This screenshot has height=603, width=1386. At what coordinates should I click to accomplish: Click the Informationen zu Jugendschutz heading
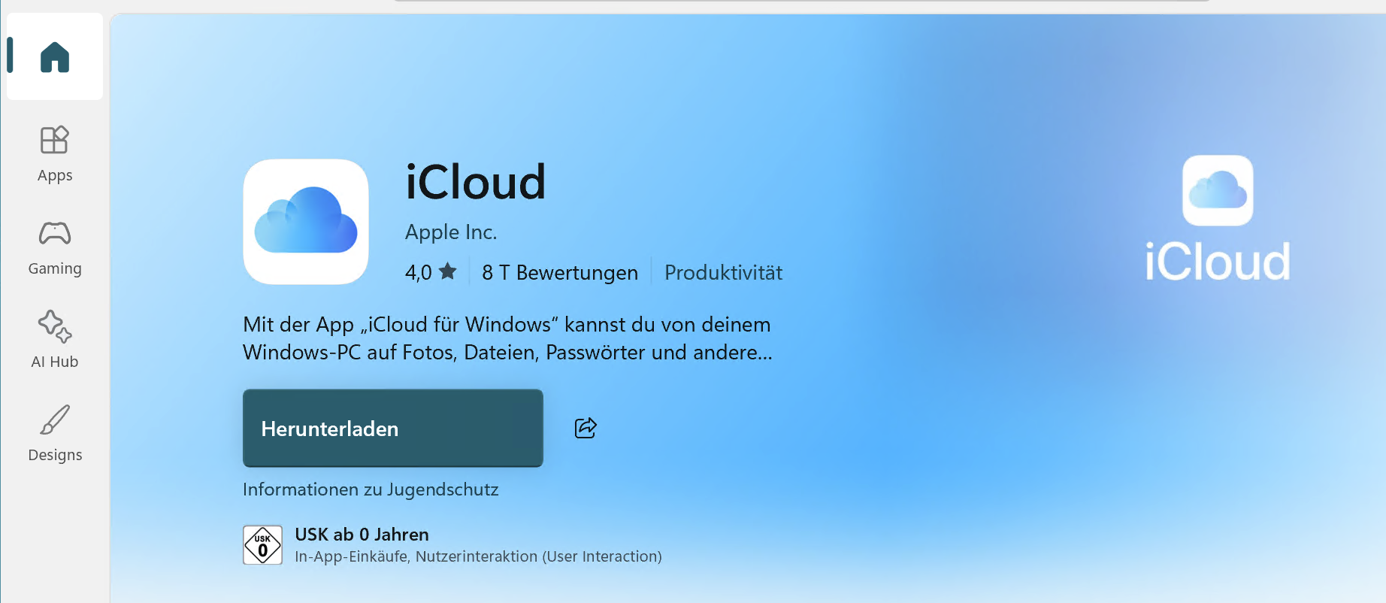pos(371,489)
